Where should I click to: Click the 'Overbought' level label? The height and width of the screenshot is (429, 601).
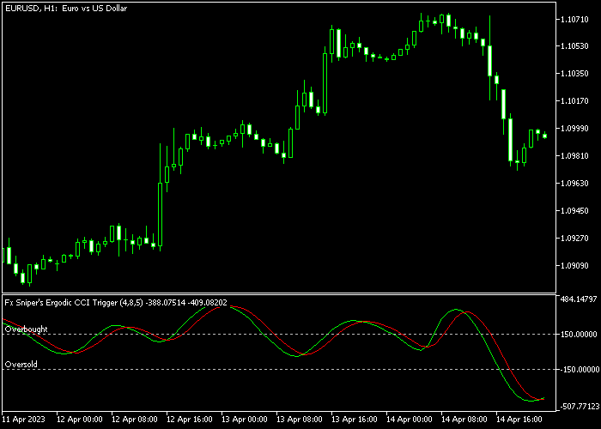click(x=26, y=329)
